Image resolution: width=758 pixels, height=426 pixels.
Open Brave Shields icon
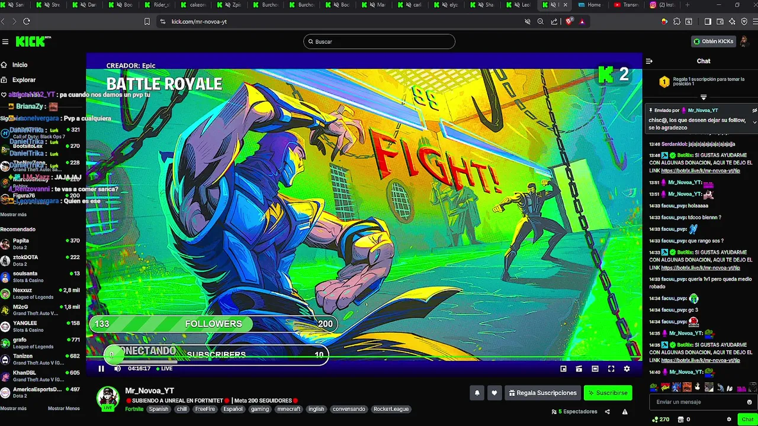[569, 21]
